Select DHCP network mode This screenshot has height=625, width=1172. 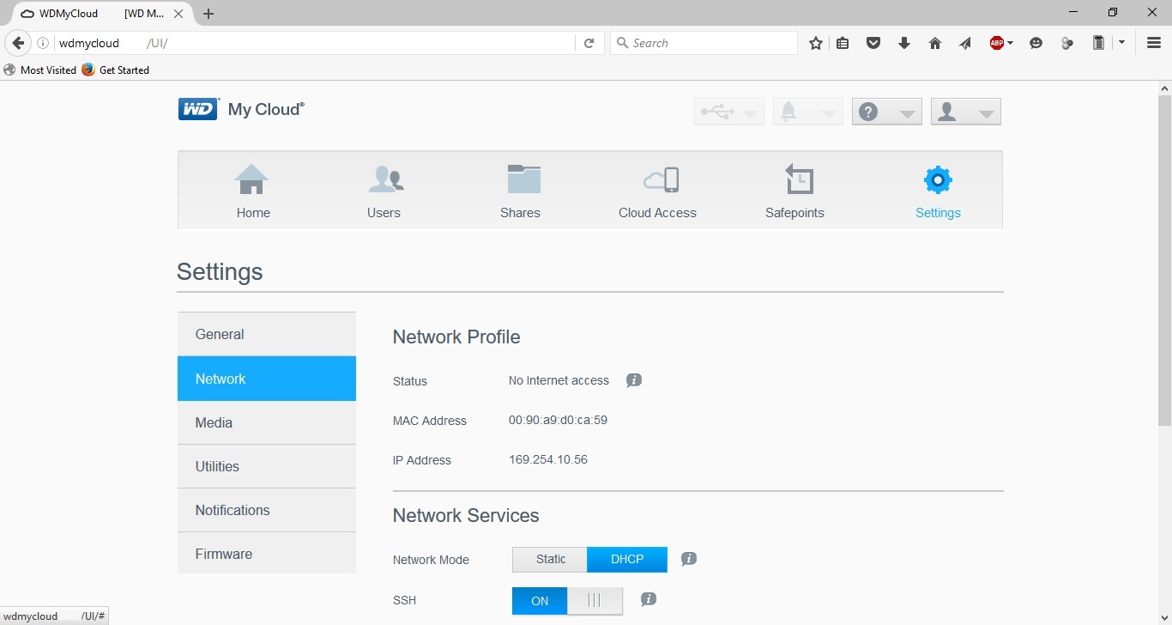pyautogui.click(x=627, y=560)
